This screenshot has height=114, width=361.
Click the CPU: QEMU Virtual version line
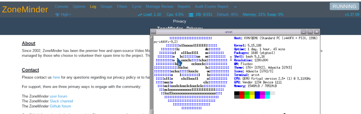pyautogui.click(x=272, y=79)
